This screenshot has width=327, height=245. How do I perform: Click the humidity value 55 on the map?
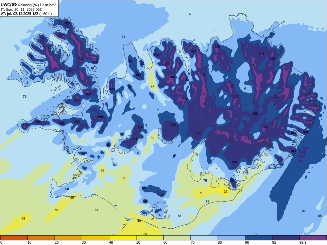72,197
